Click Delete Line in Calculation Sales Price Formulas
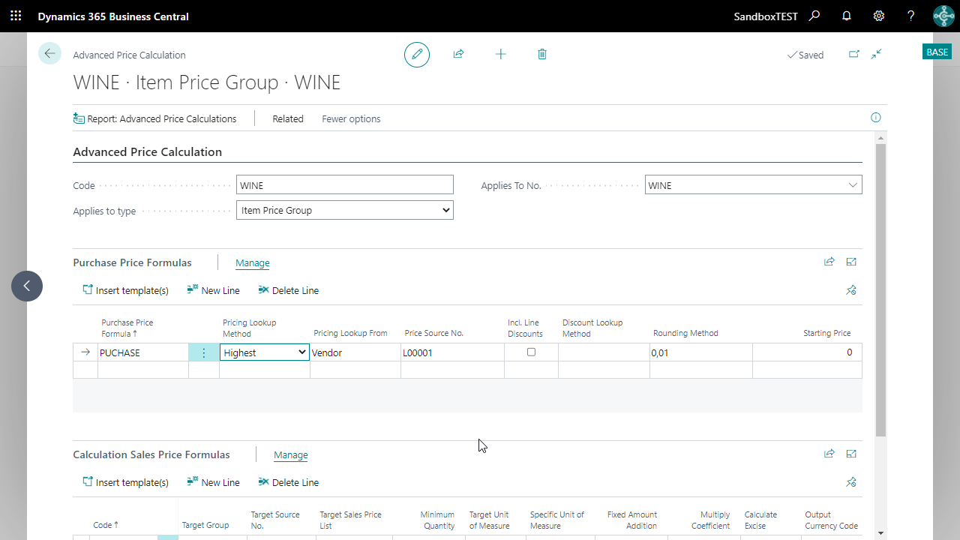 288,482
